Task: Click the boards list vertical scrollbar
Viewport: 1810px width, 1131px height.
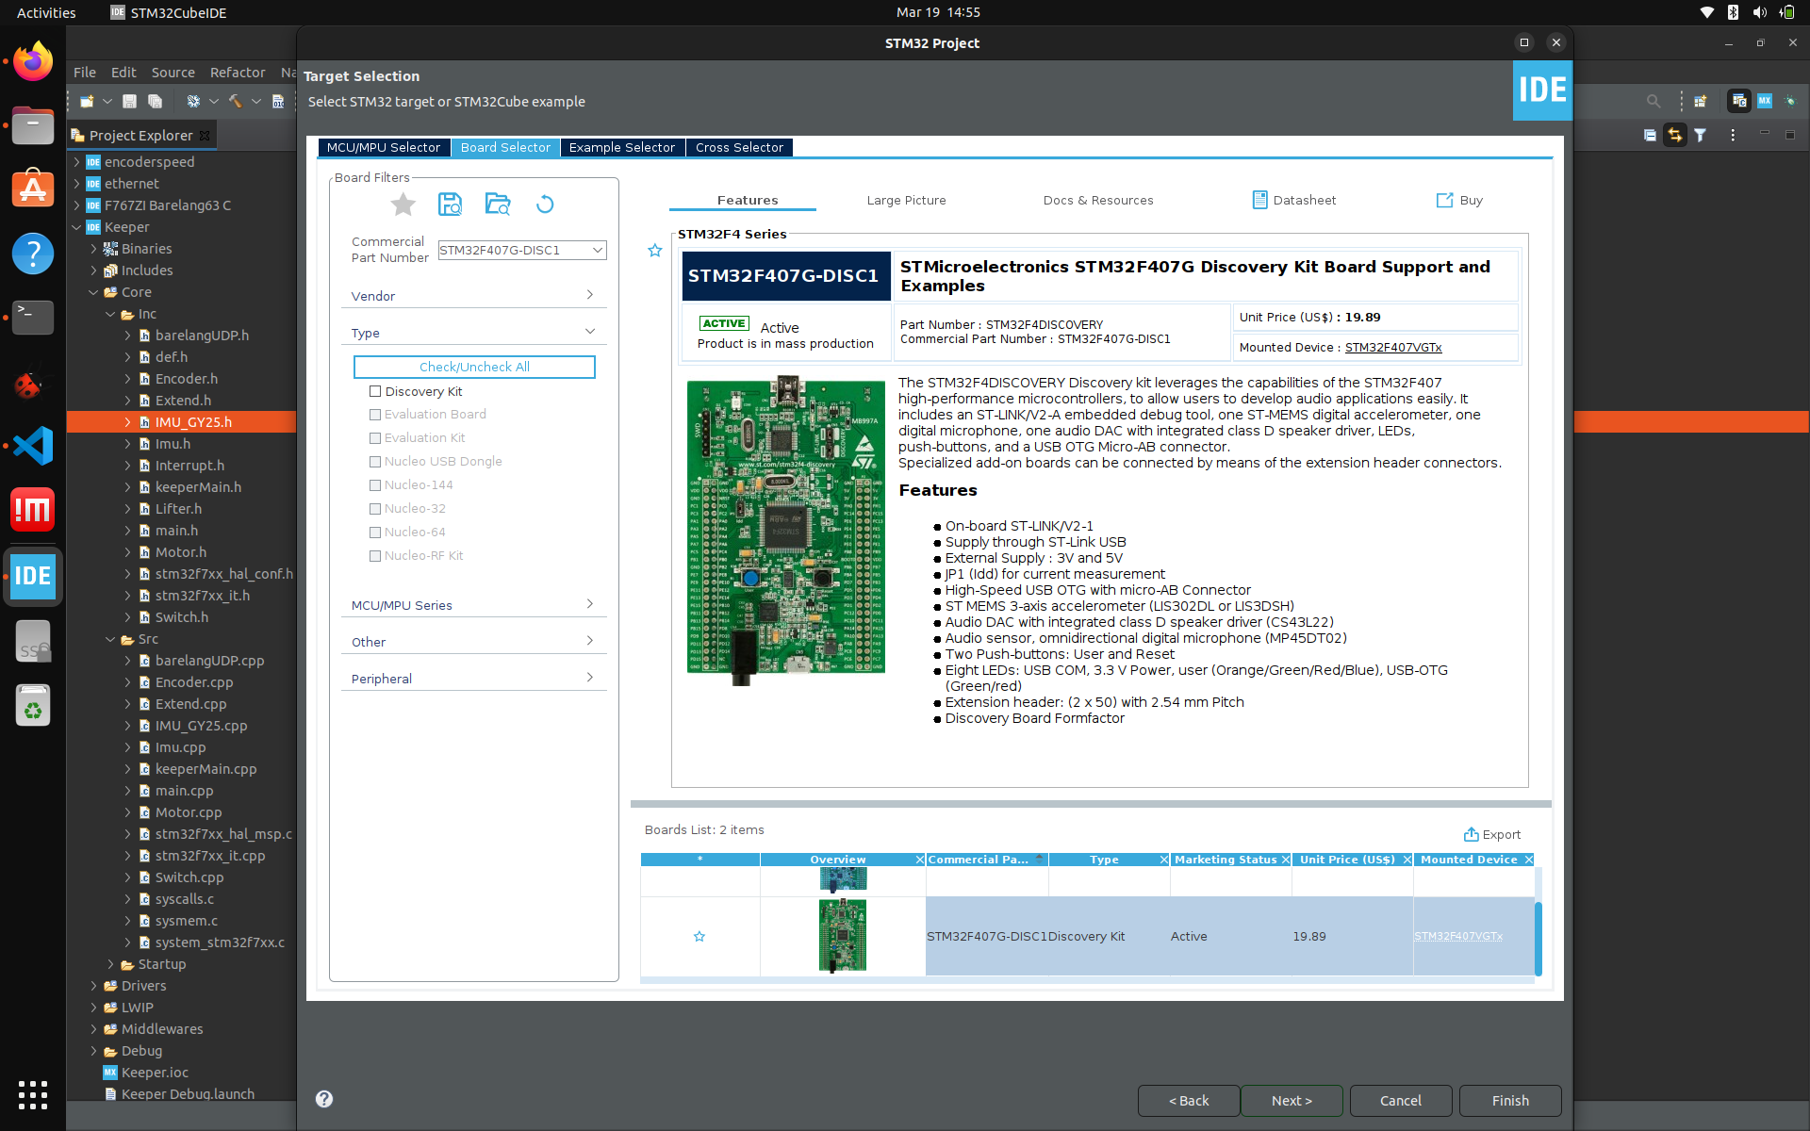Action: point(1538,938)
